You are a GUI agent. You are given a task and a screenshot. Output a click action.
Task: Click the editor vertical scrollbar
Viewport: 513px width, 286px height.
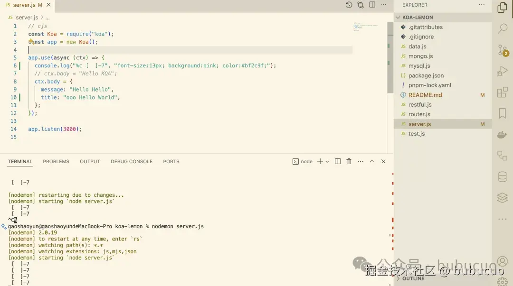(390, 57)
